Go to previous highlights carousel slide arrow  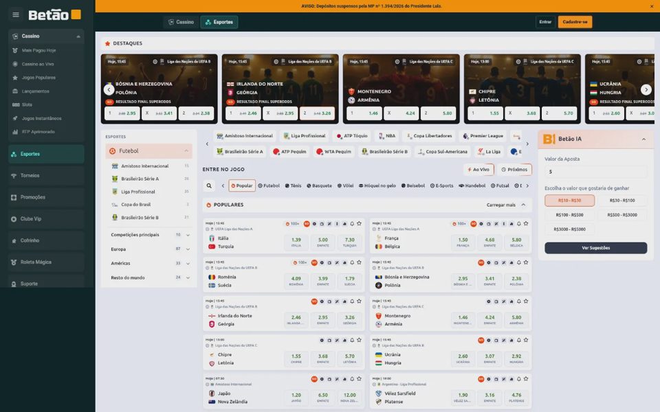(109, 89)
